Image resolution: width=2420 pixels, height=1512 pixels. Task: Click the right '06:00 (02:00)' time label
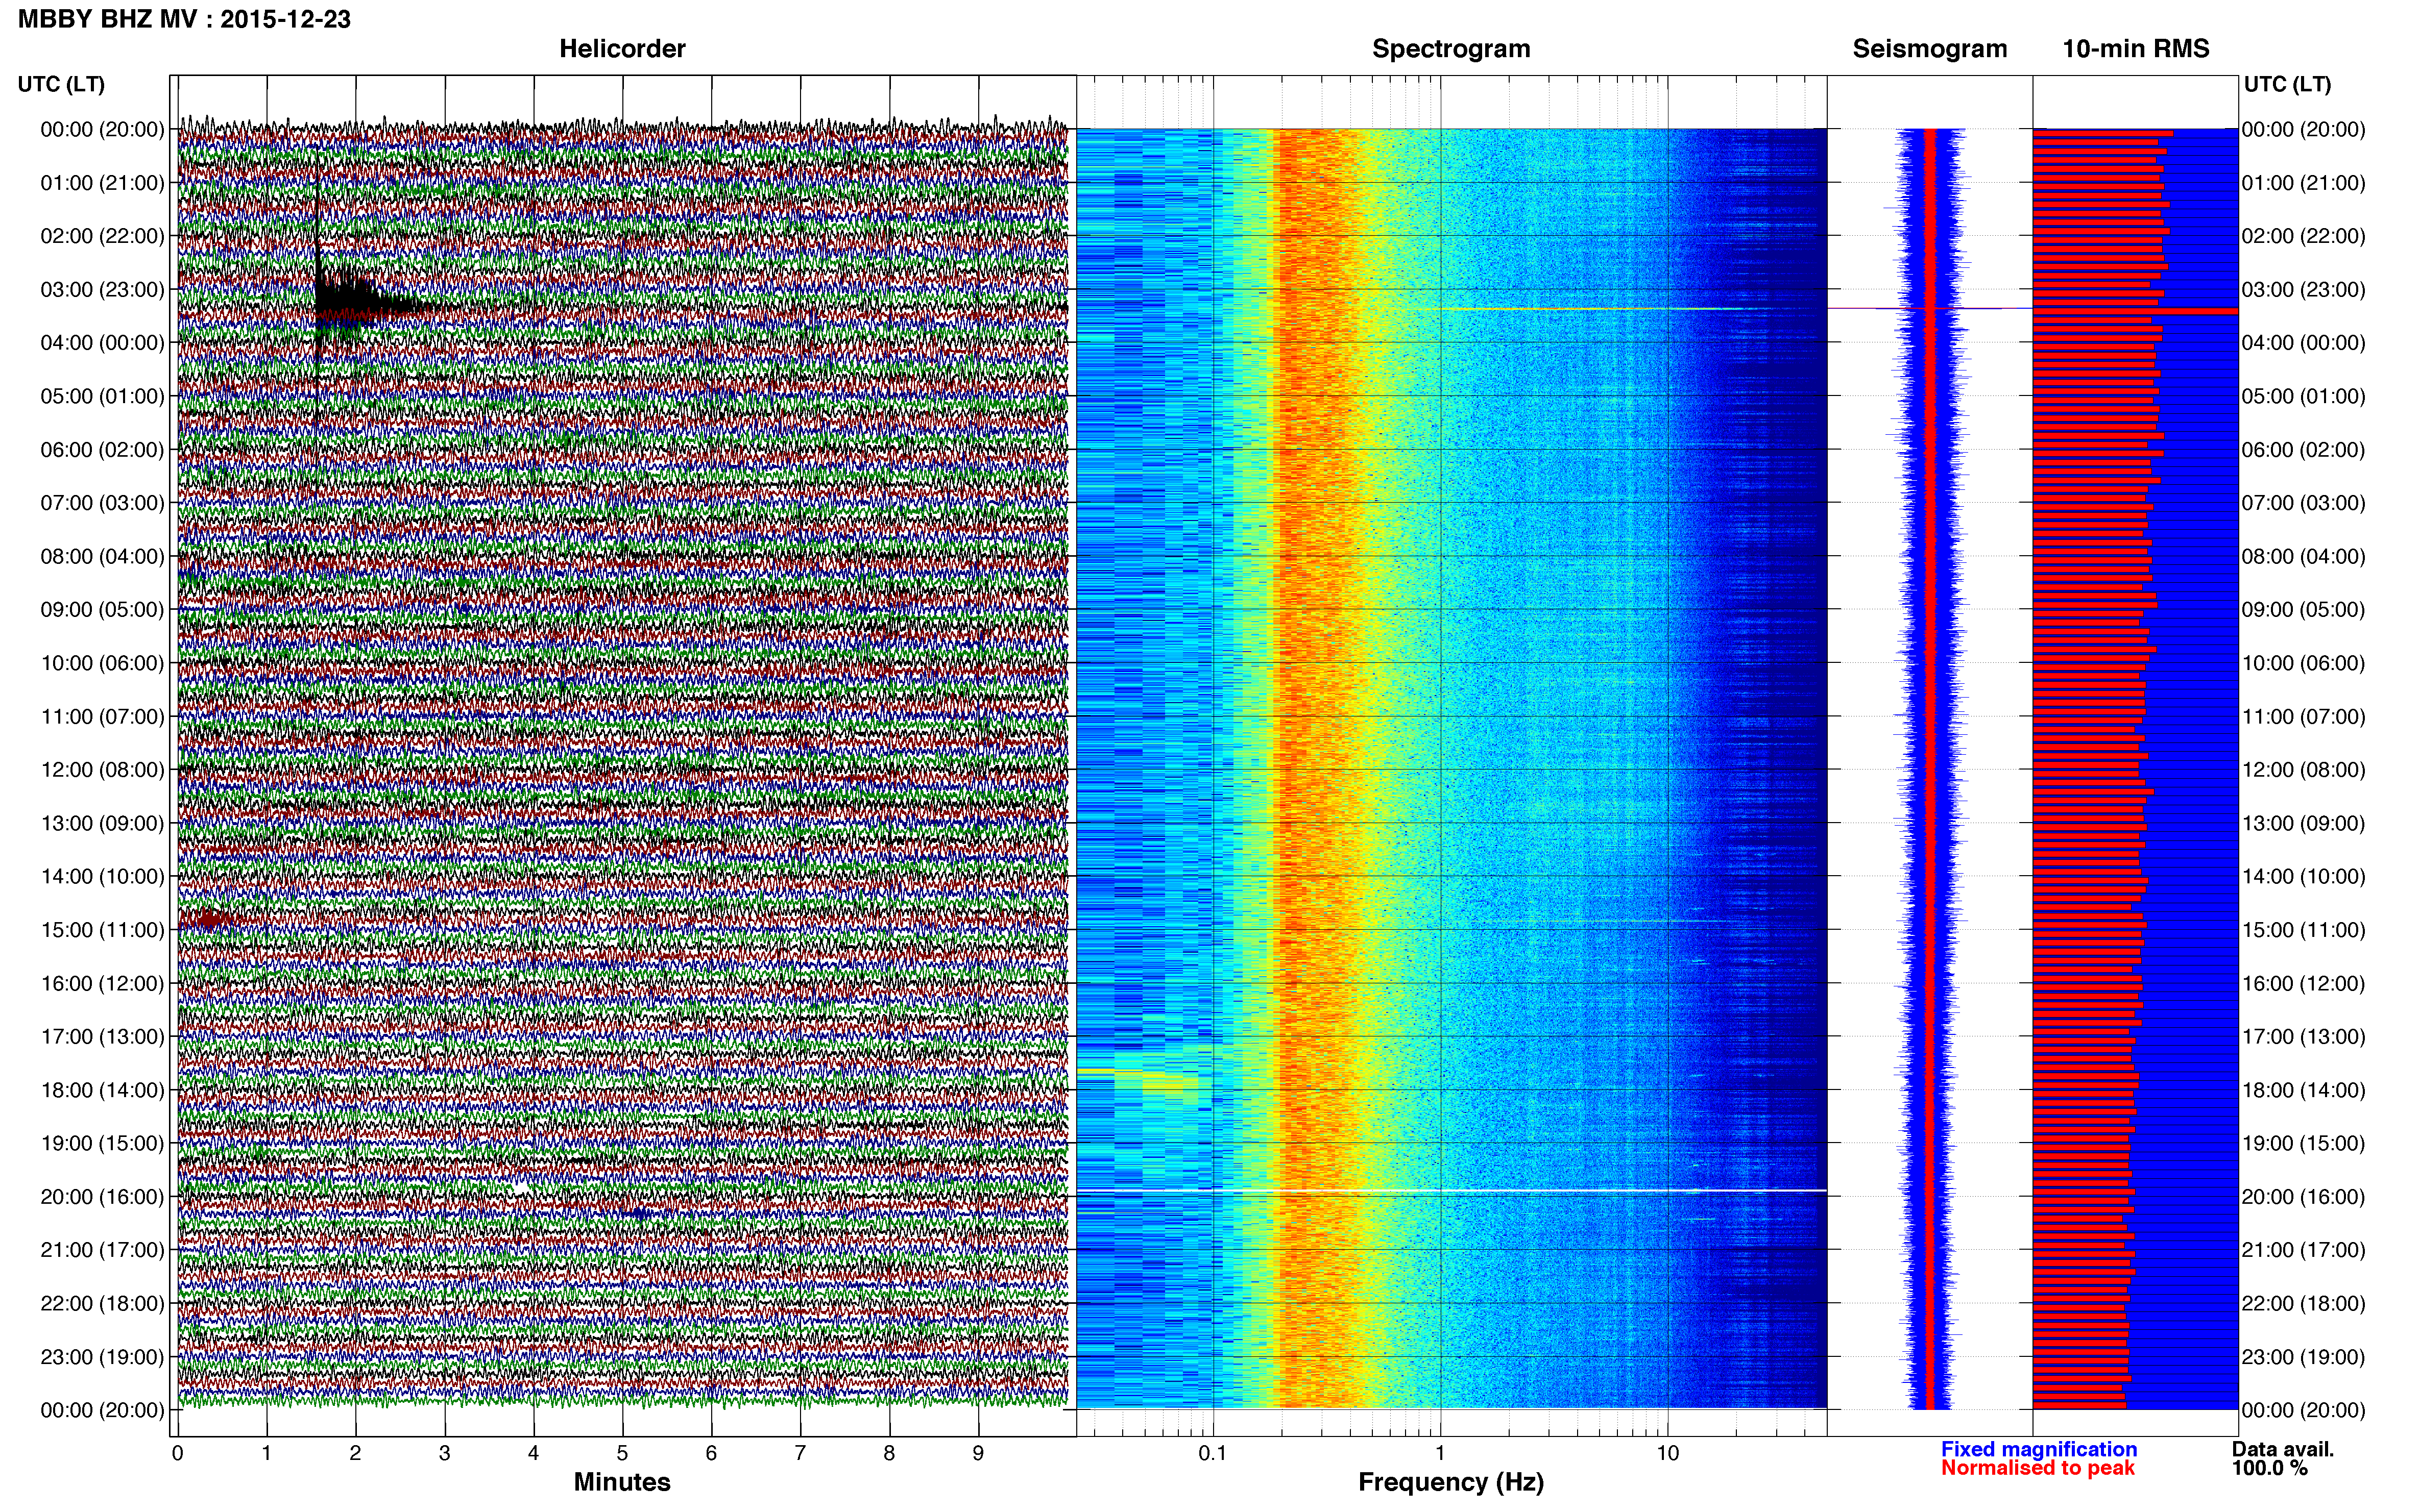click(x=2303, y=450)
